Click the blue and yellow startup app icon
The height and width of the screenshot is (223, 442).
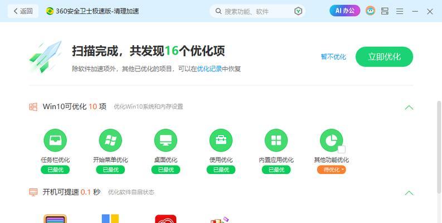[110, 219]
